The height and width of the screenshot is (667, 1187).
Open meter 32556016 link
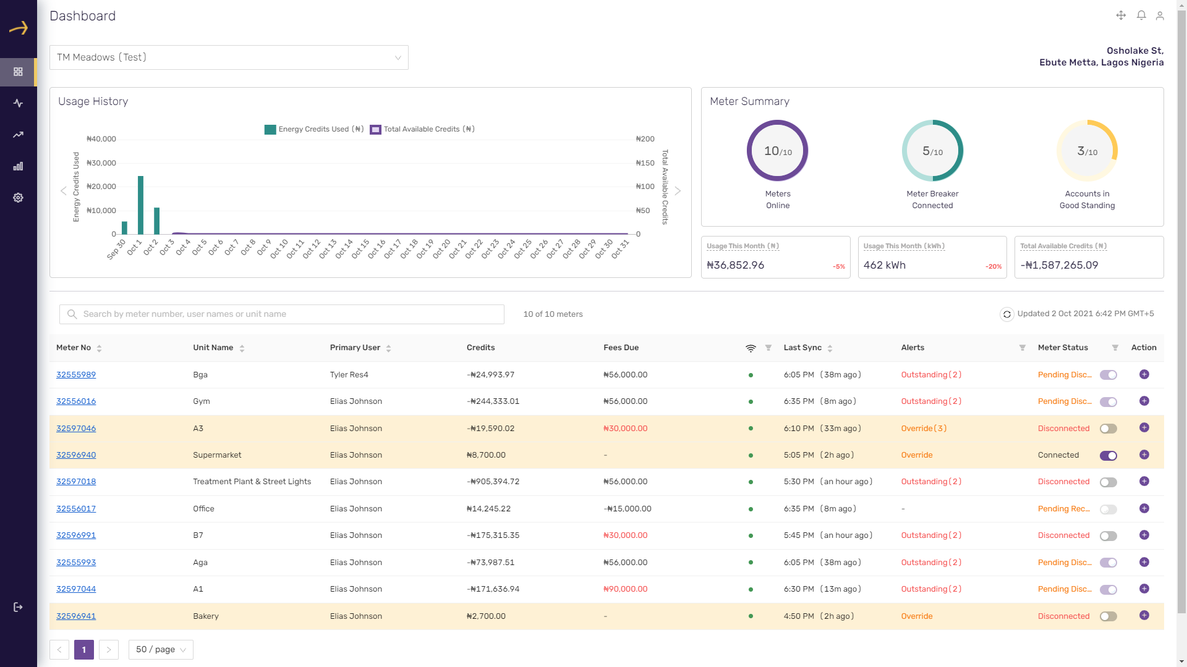[76, 401]
